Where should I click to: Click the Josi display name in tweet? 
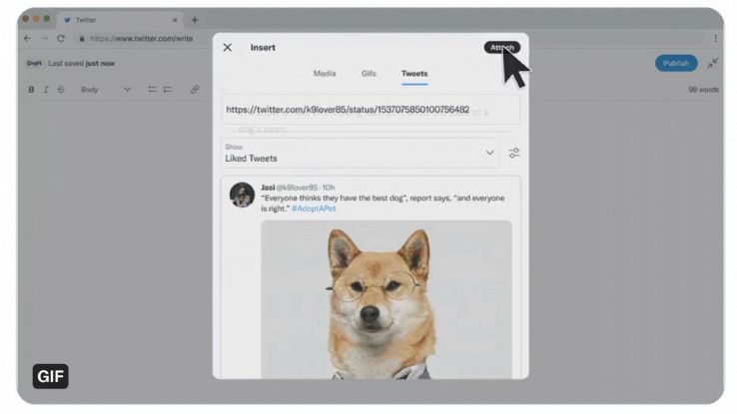[268, 188]
